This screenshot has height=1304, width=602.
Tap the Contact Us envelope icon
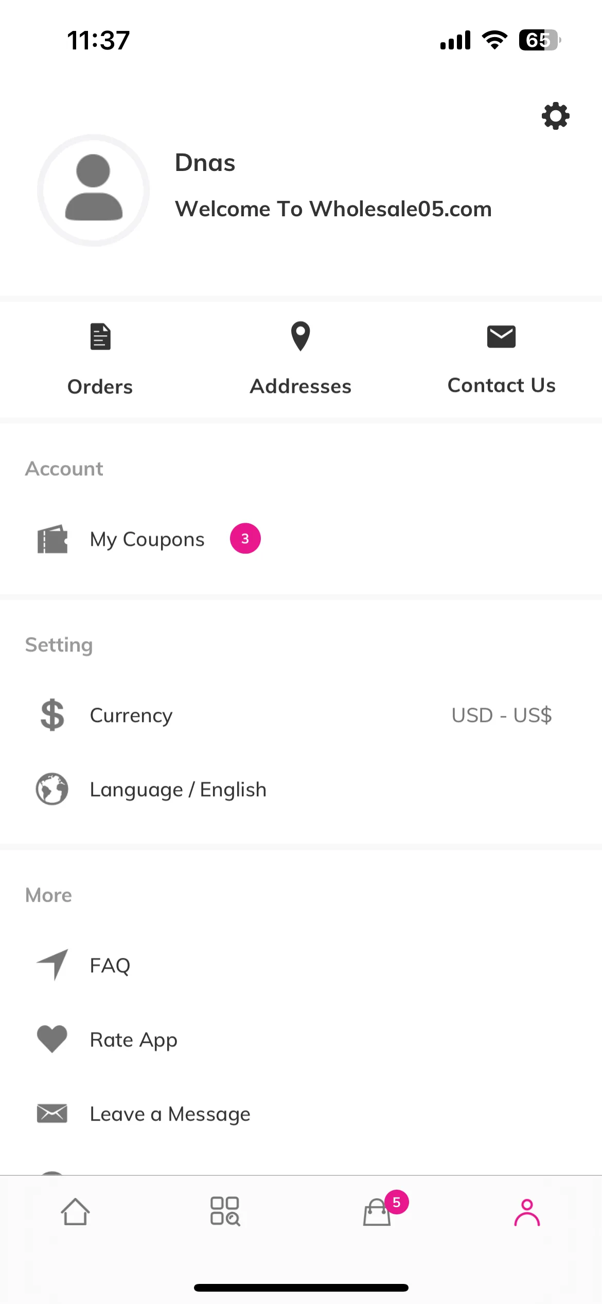[x=501, y=336]
